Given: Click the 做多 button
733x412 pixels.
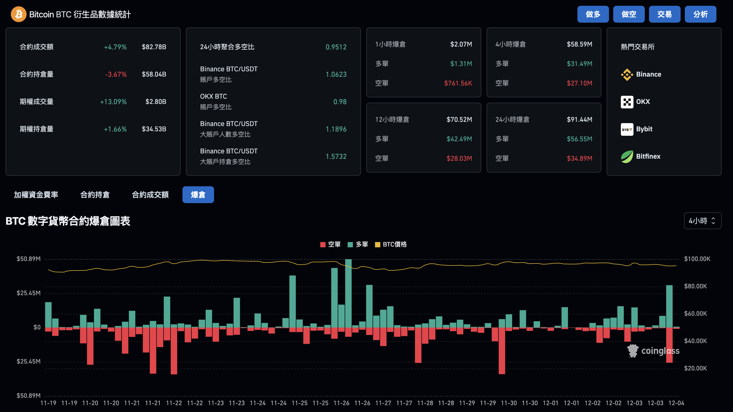Looking at the screenshot, I should (593, 14).
